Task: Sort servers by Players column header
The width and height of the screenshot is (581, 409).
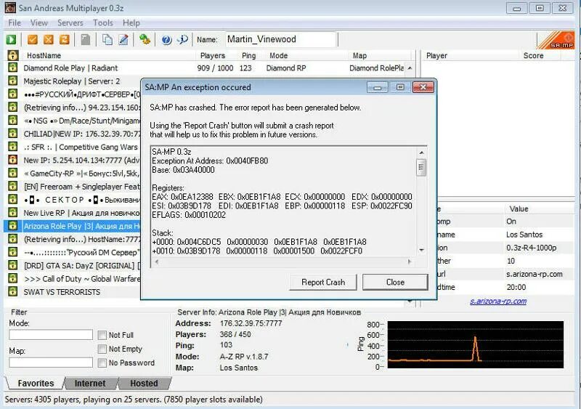Action: (212, 56)
